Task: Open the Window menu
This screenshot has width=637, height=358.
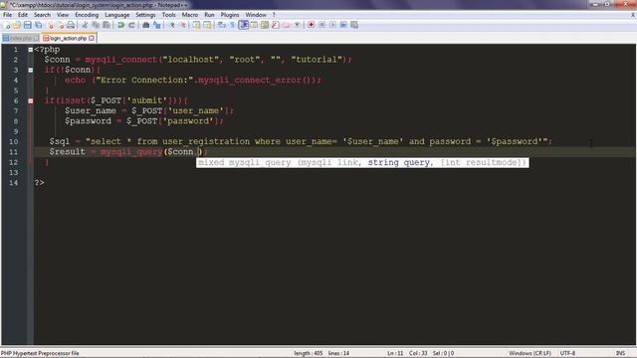Action: click(x=256, y=15)
